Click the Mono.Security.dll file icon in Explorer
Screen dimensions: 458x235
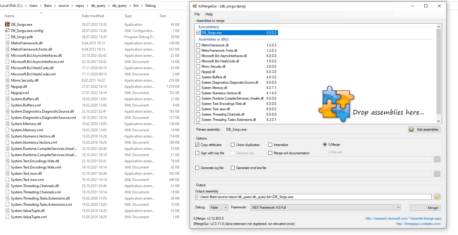(7, 80)
